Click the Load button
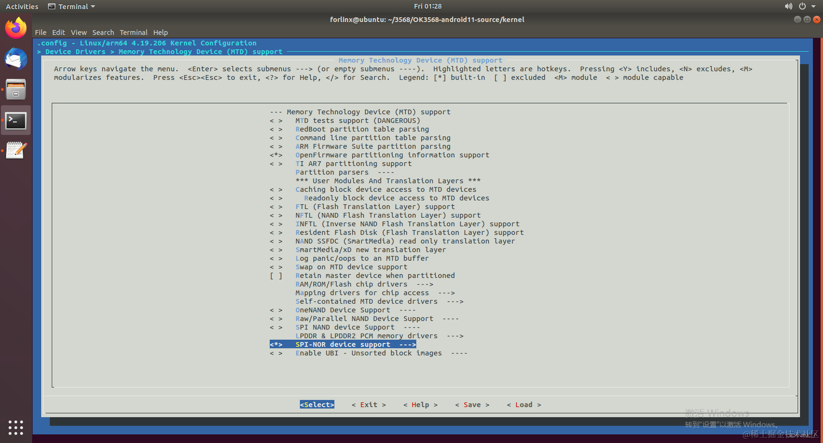Screen dimensions: 823x443 coord(524,405)
